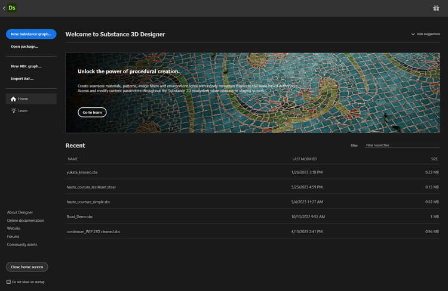Focus the Filter recent files field
The image size is (448, 291).
pos(402,145)
